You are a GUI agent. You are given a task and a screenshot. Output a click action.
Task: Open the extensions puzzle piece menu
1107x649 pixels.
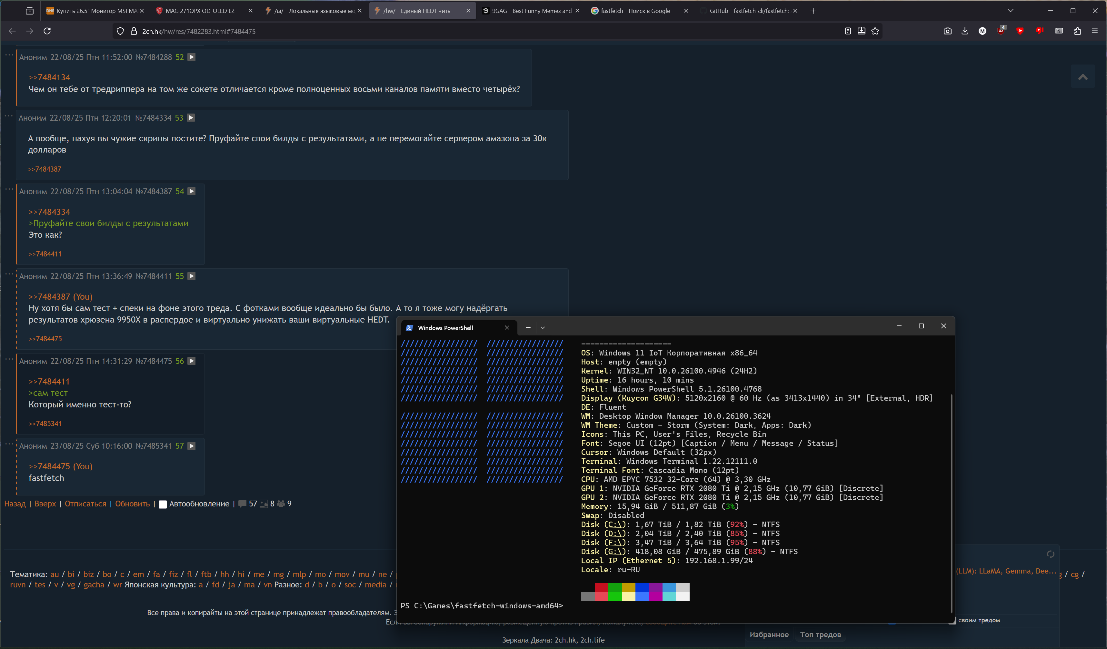coord(1077,31)
